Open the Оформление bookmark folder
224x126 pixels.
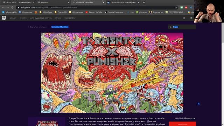click(x=76, y=12)
